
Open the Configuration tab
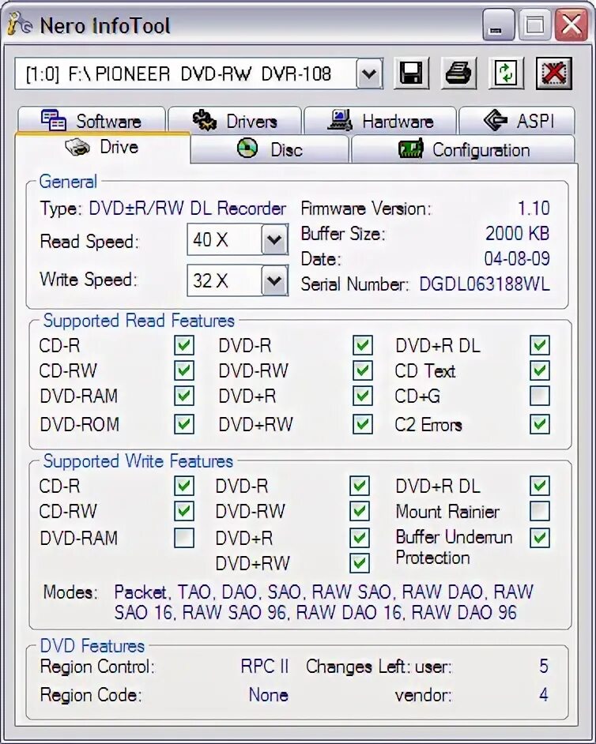[463, 149]
